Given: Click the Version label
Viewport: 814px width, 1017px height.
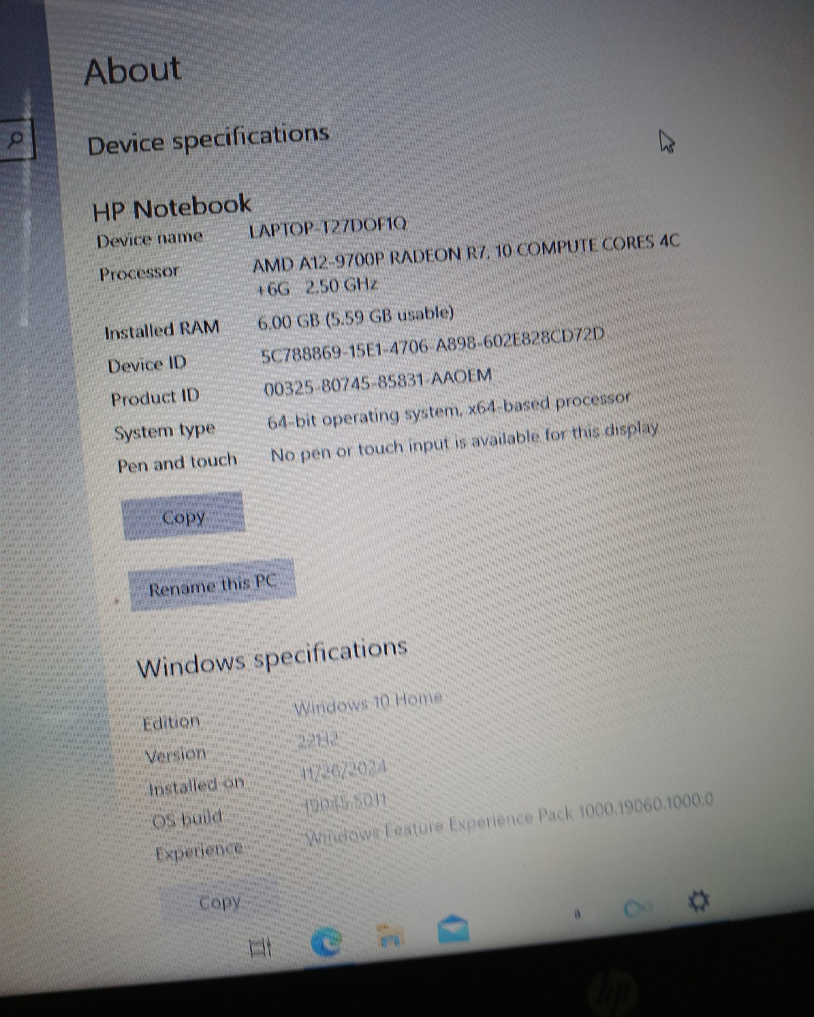Looking at the screenshot, I should pos(176,754).
